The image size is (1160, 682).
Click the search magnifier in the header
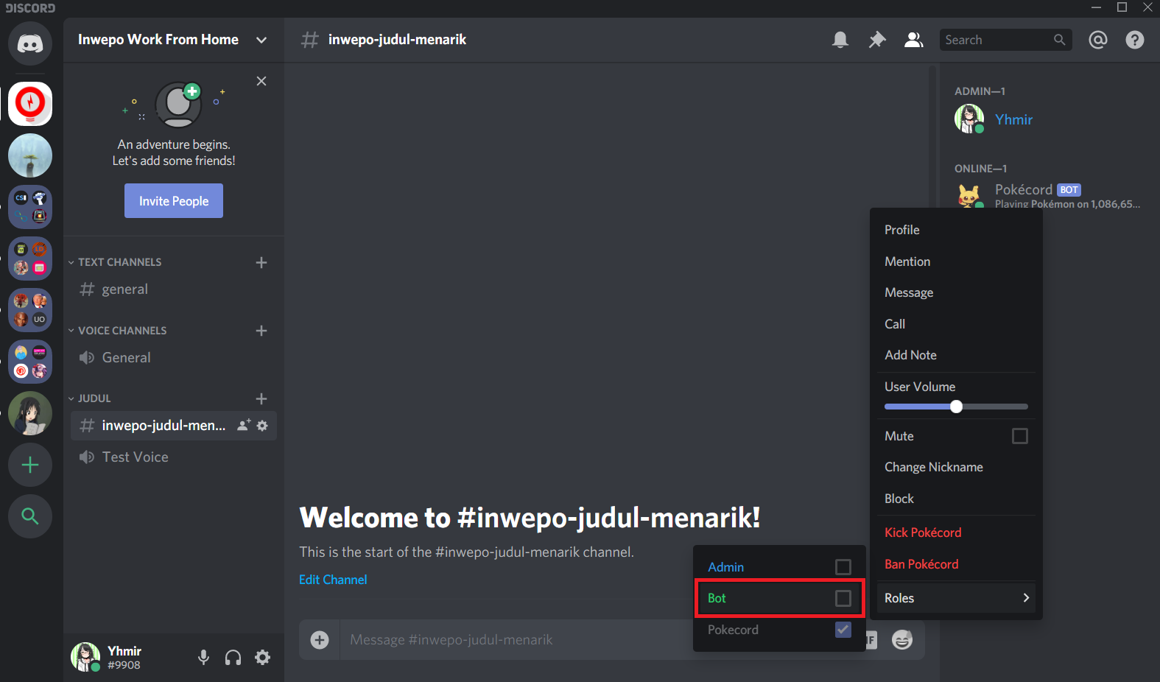[x=1059, y=40]
